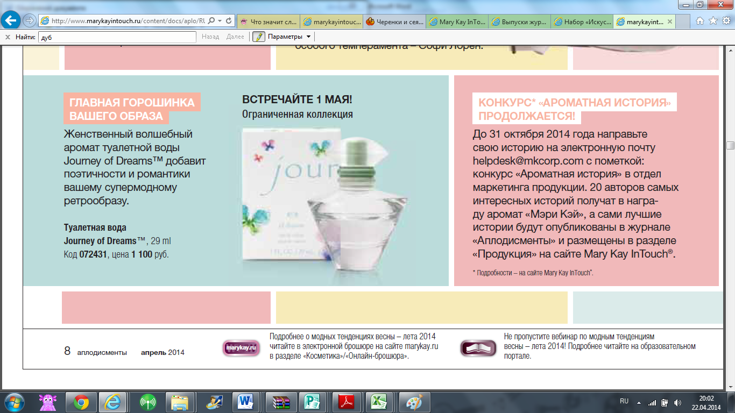Open the 'Параметры' dropdown in find bar
Viewport: 735px width, 413px height.
point(289,37)
